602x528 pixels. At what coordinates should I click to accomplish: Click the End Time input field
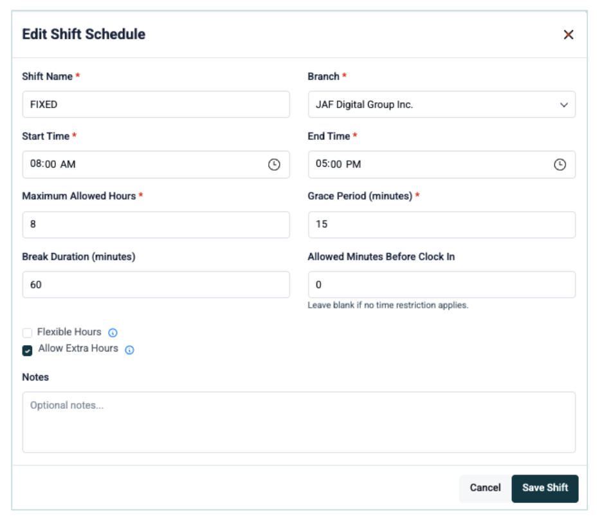(428, 165)
